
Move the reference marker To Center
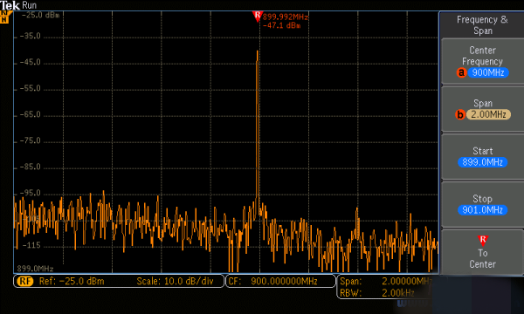(x=482, y=252)
